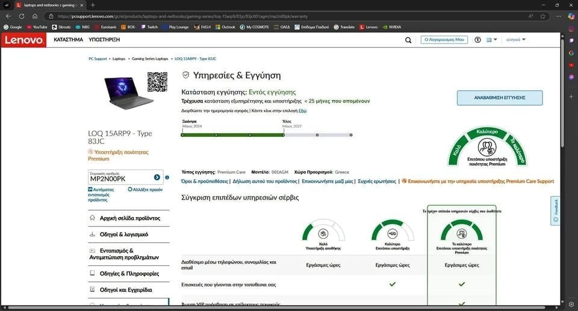The image size is (578, 311).
Task: Click Αυτόματος εντοπισμός προϊόντος
Action: tap(101, 195)
